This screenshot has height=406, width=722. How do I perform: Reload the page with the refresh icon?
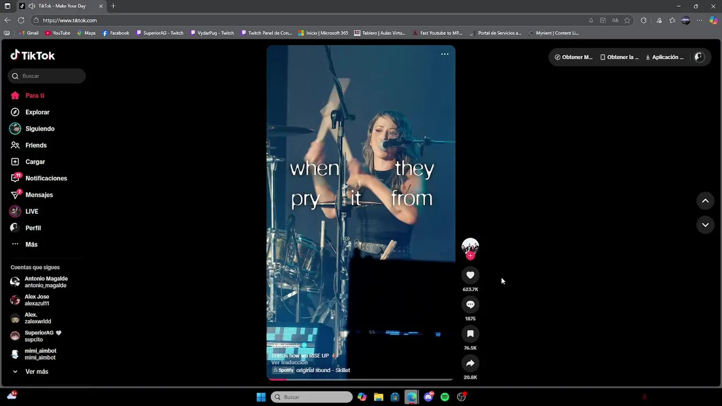pos(21,20)
